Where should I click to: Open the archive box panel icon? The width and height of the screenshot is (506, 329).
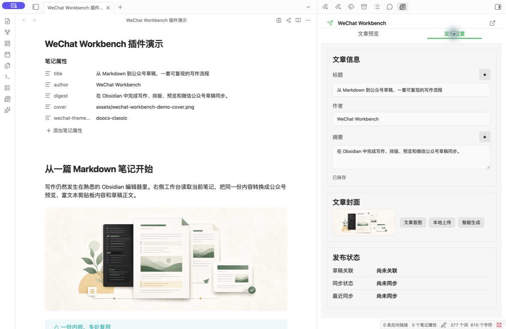364,7
